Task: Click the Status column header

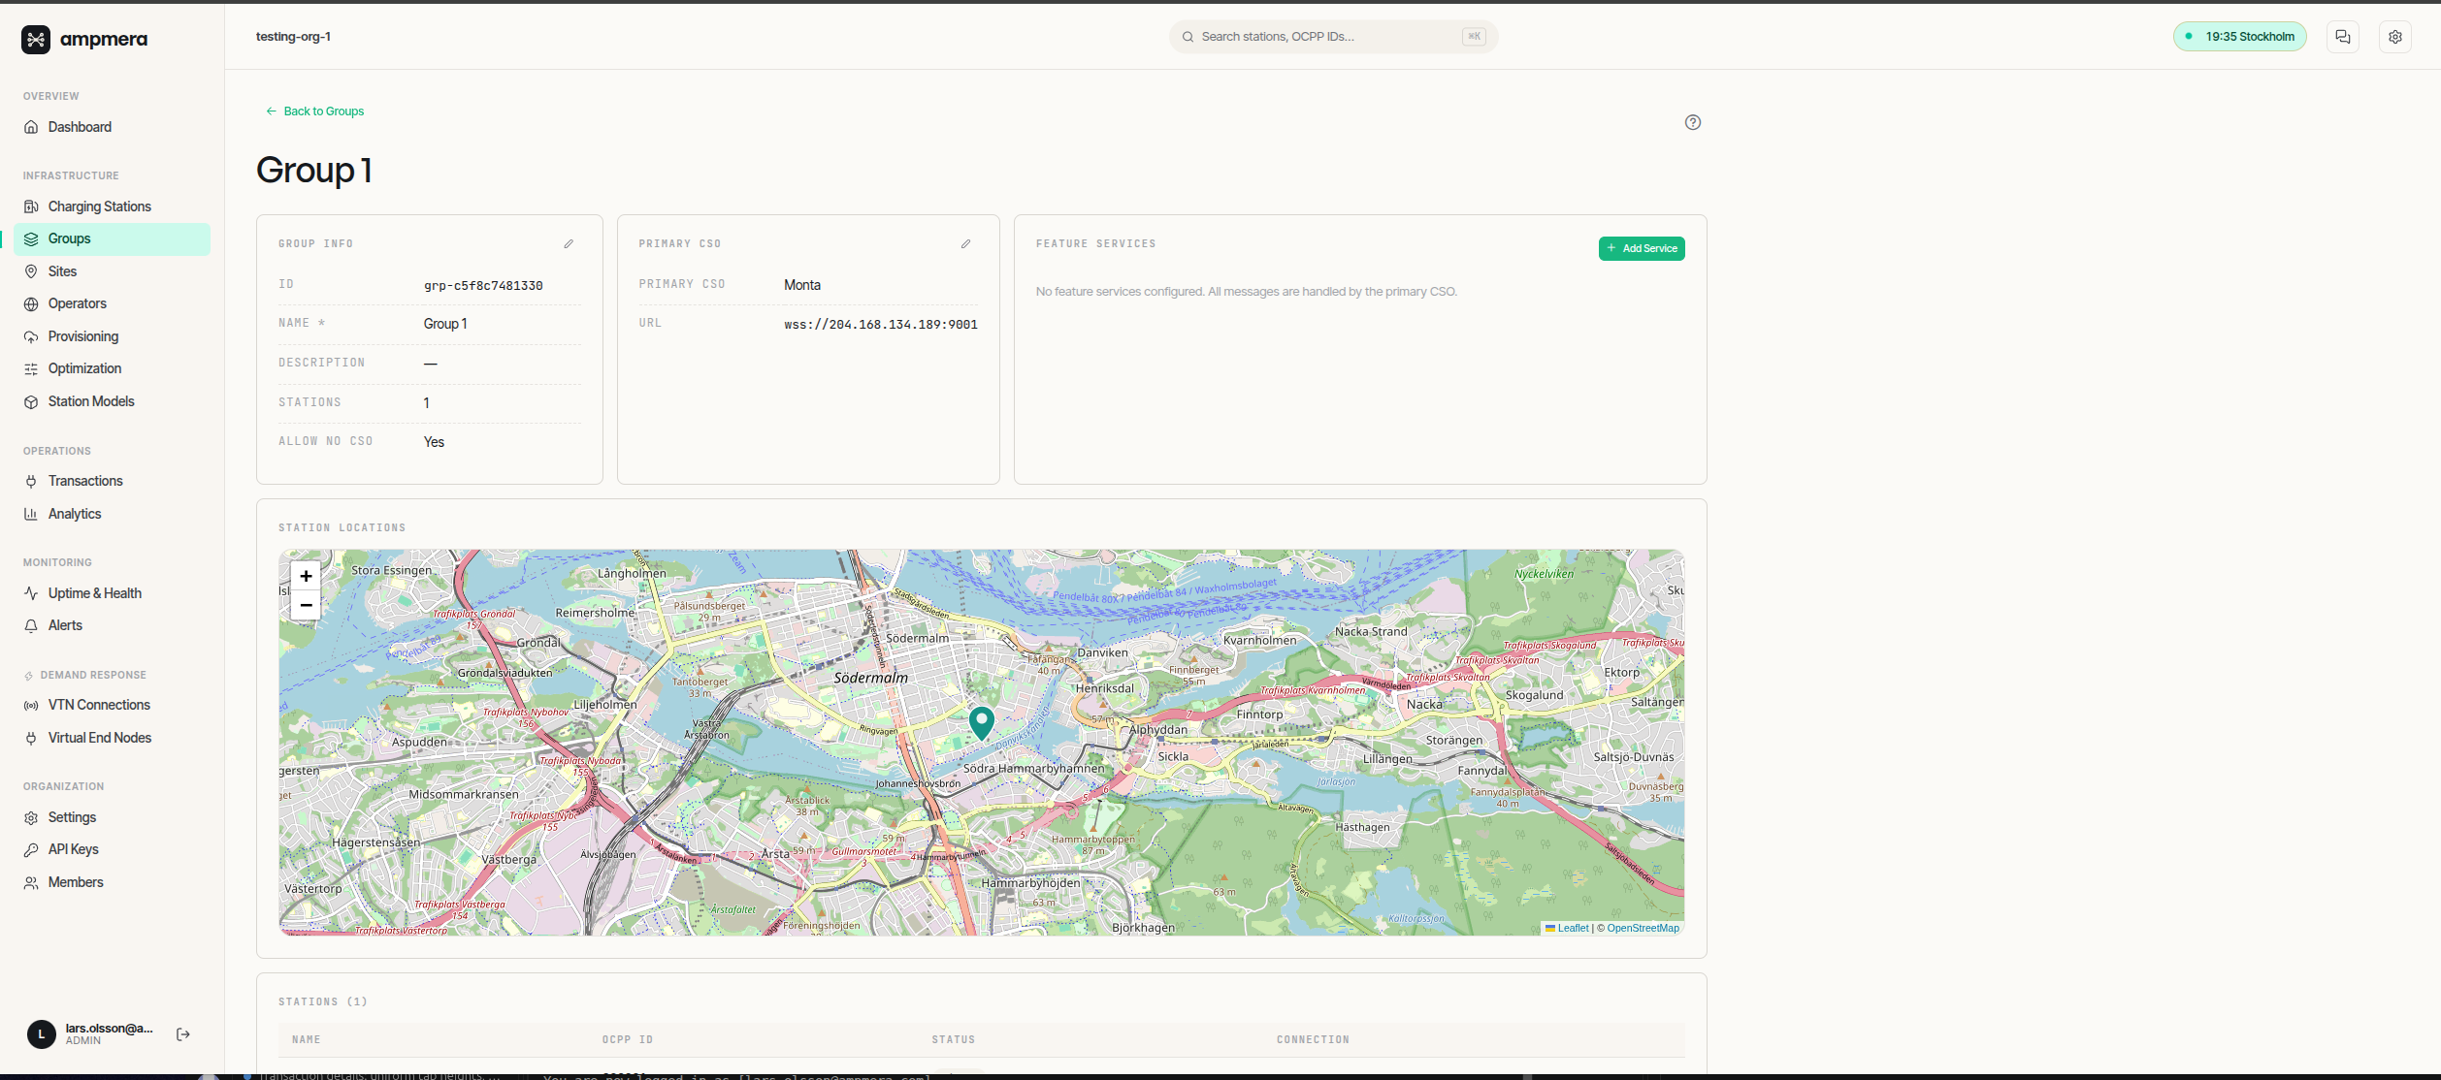Action: point(954,1040)
